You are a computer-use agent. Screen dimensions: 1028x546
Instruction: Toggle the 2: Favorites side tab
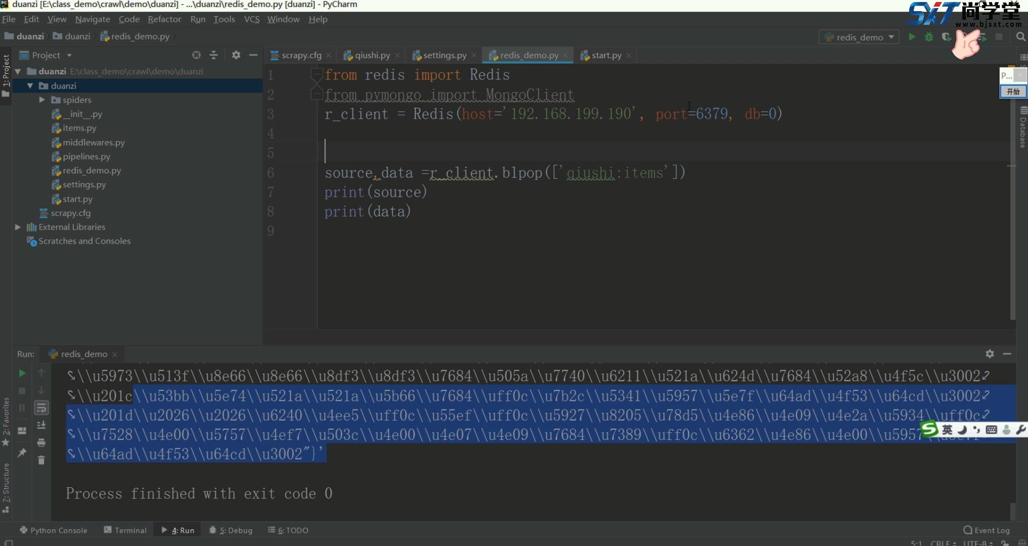[x=6, y=421]
